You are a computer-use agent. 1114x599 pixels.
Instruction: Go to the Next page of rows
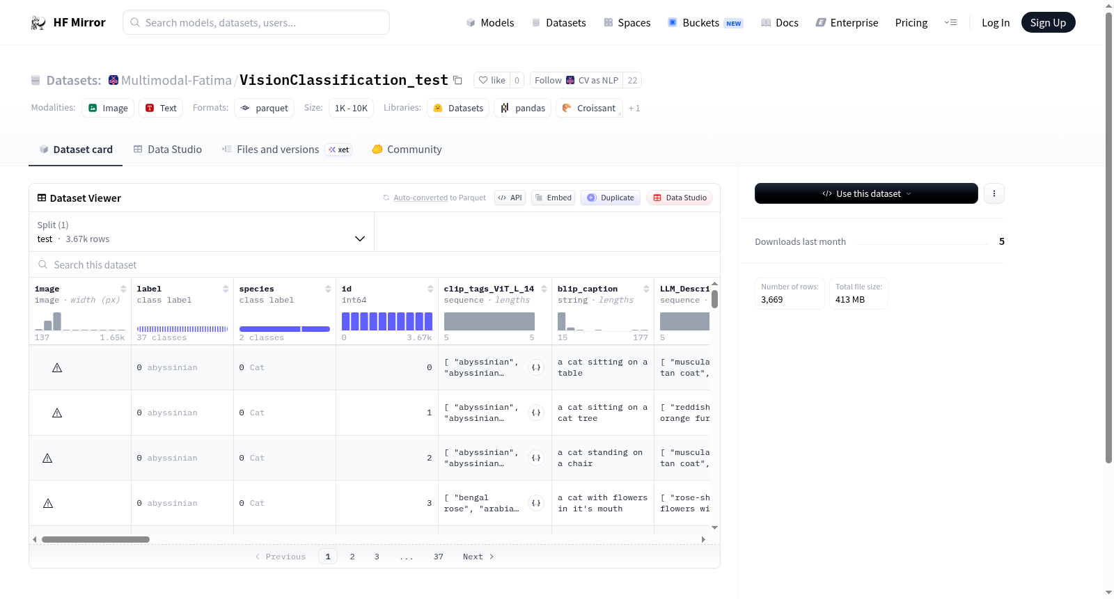tap(478, 557)
